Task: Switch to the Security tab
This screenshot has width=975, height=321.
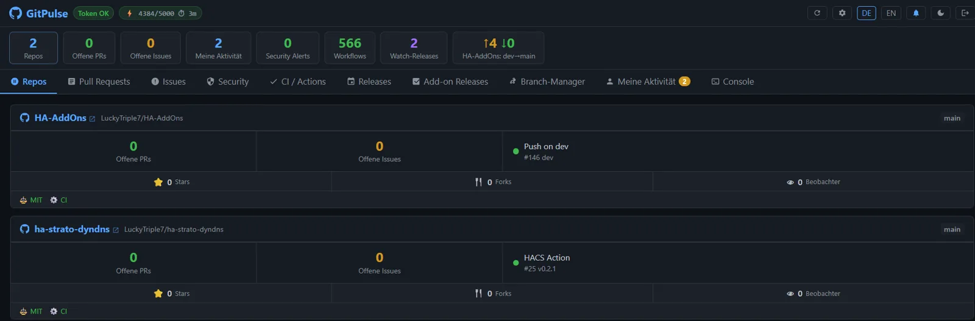Action: click(228, 82)
